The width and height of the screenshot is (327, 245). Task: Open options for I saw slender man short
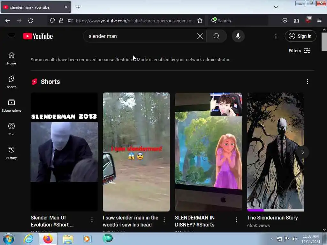pyautogui.click(x=164, y=220)
